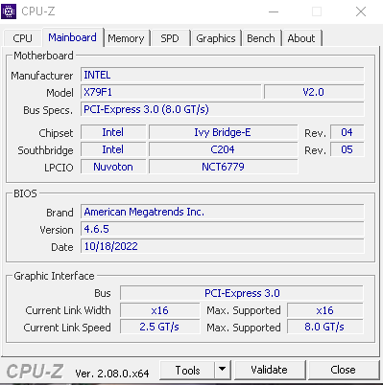This screenshot has width=383, height=385.
Task: Open the Tools dropdown arrow
Action: [x=223, y=370]
